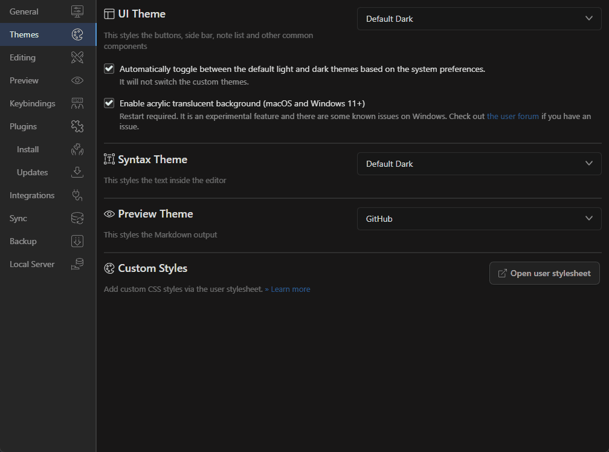609x452 pixels.
Task: Click the Integrations plug icon
Action: pos(77,195)
